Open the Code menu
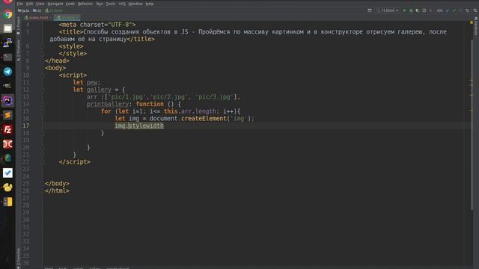This screenshot has width=479, height=269. [x=70, y=4]
